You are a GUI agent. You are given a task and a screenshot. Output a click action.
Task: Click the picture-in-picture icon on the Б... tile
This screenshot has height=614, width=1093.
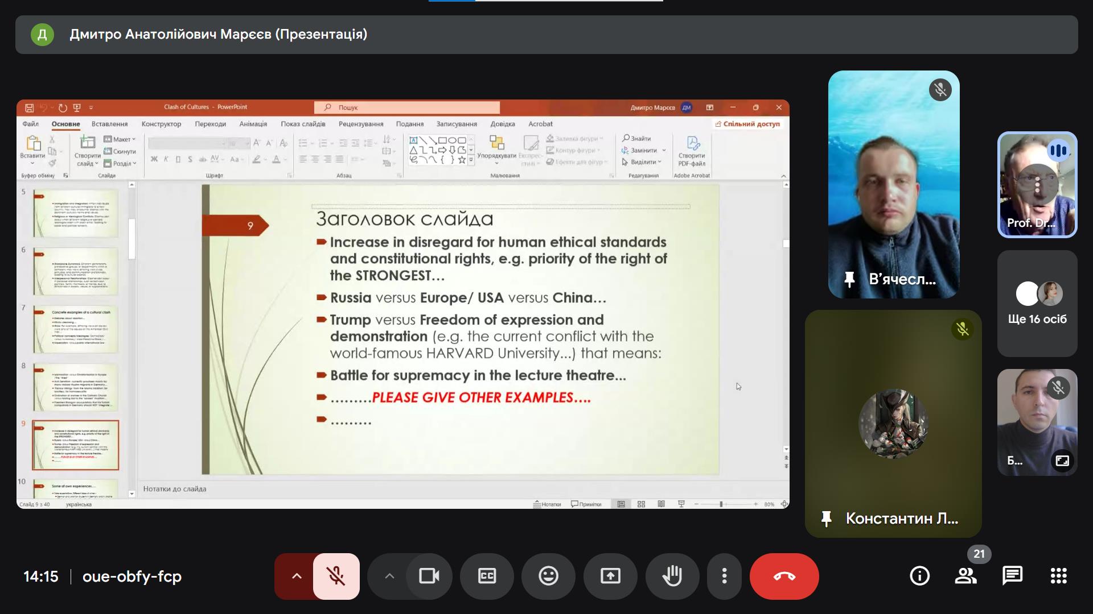click(1062, 460)
